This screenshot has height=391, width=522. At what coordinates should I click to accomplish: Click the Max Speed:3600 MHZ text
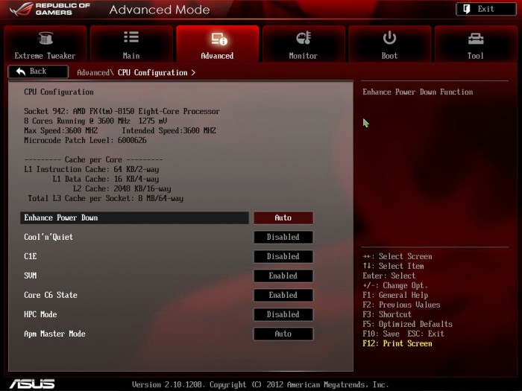tap(61, 130)
